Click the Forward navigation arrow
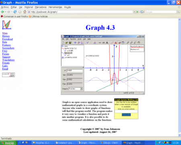 click(8, 12)
